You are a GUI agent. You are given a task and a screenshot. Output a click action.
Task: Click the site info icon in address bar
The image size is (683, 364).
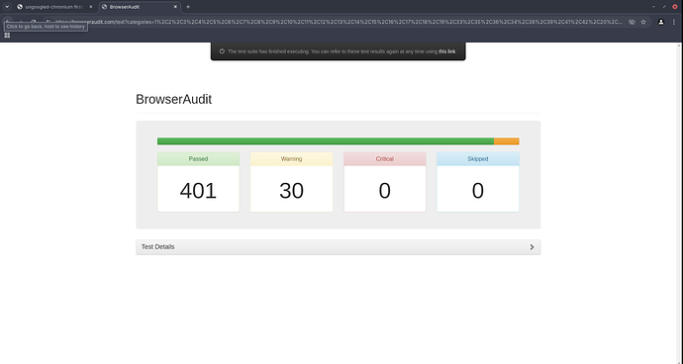[49, 22]
